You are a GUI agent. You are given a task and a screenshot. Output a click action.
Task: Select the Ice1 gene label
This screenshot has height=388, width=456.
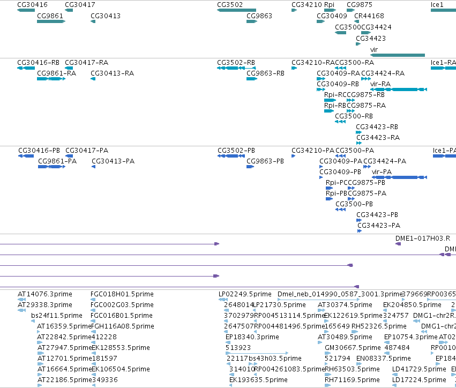click(x=437, y=5)
